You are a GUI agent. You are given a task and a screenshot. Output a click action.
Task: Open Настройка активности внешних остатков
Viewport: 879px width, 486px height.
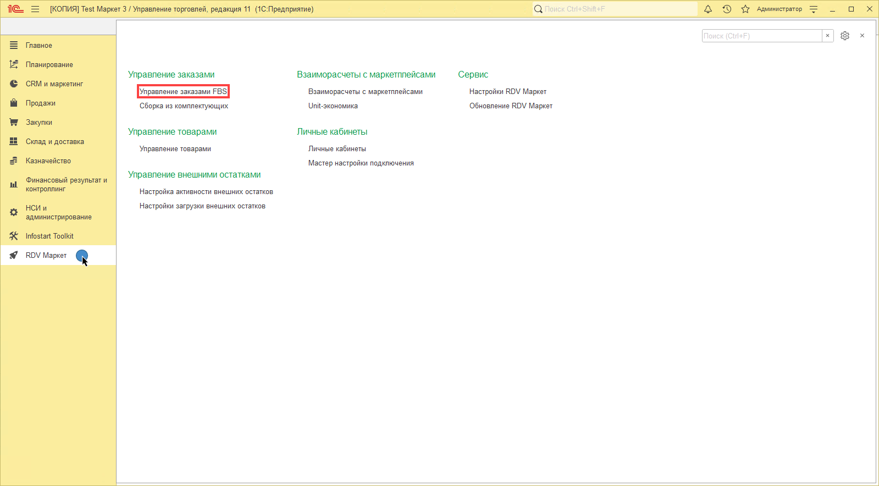click(206, 191)
